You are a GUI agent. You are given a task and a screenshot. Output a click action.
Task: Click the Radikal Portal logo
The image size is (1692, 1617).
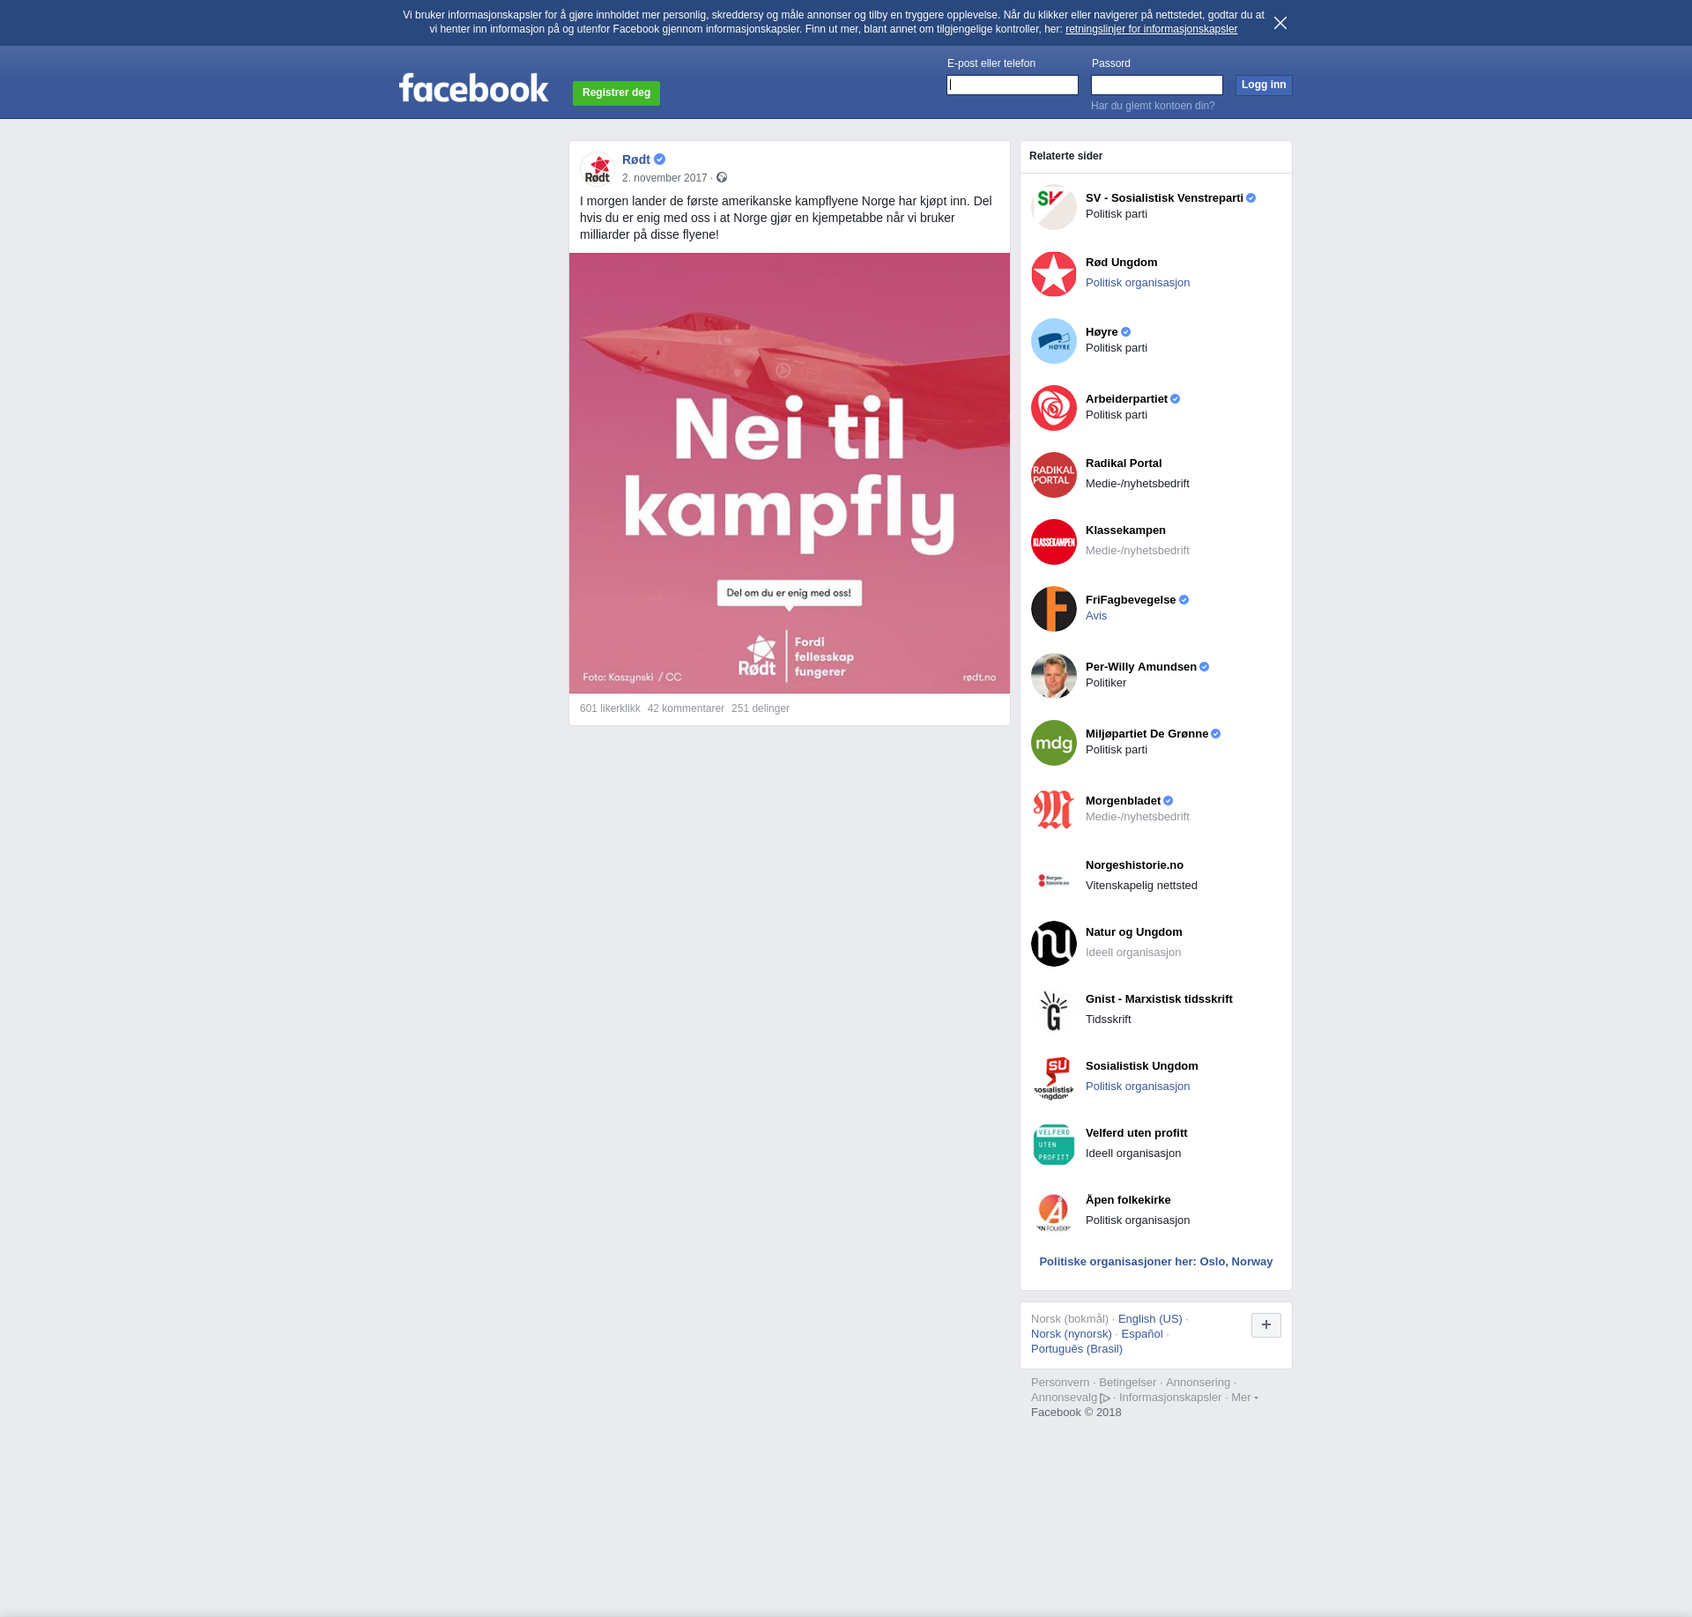[x=1054, y=475]
